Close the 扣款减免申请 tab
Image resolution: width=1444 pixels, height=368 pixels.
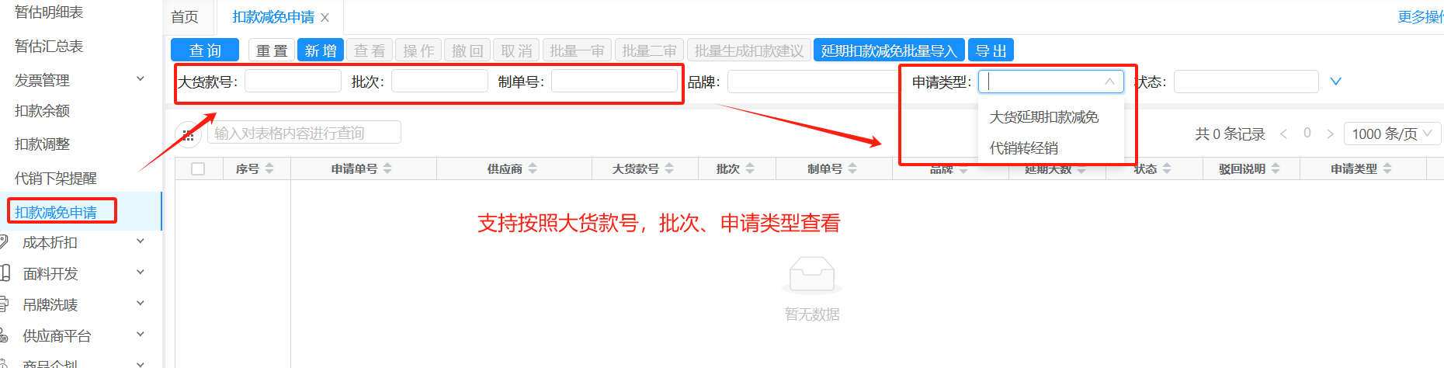pos(325,18)
